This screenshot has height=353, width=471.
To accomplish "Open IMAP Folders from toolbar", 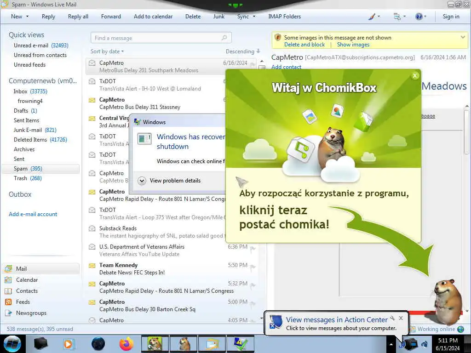I will [x=284, y=17].
